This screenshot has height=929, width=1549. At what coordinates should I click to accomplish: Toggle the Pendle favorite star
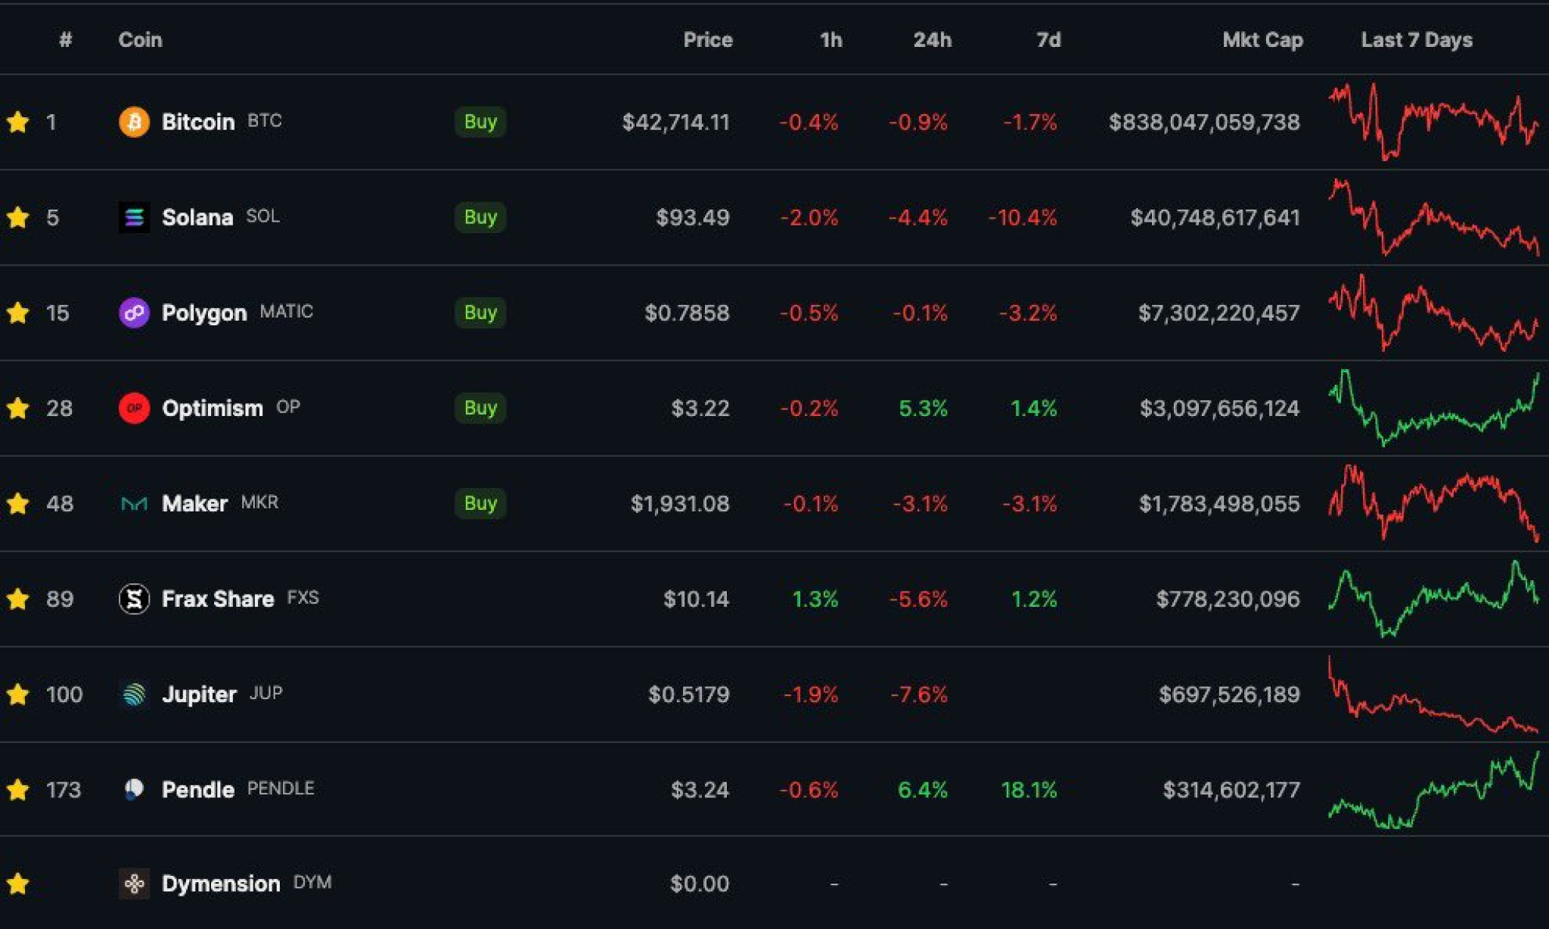coord(17,789)
